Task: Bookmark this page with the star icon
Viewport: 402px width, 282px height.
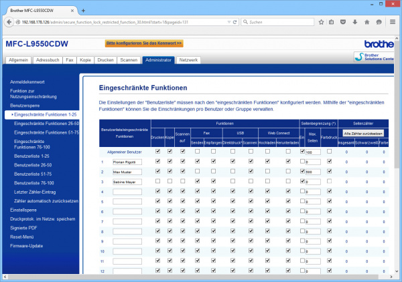Action: pos(321,22)
